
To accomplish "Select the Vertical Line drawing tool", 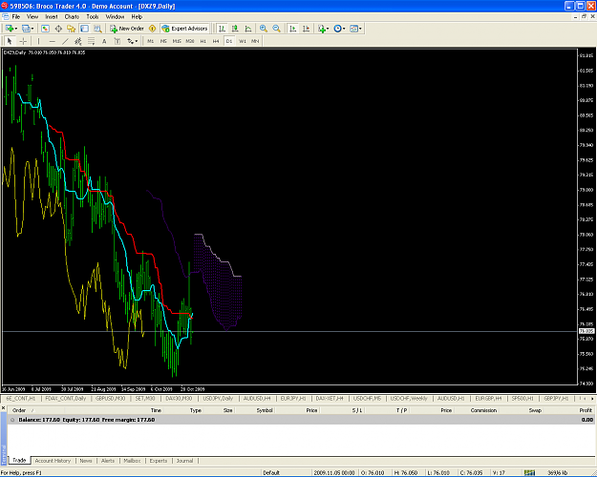I will (x=39, y=41).
